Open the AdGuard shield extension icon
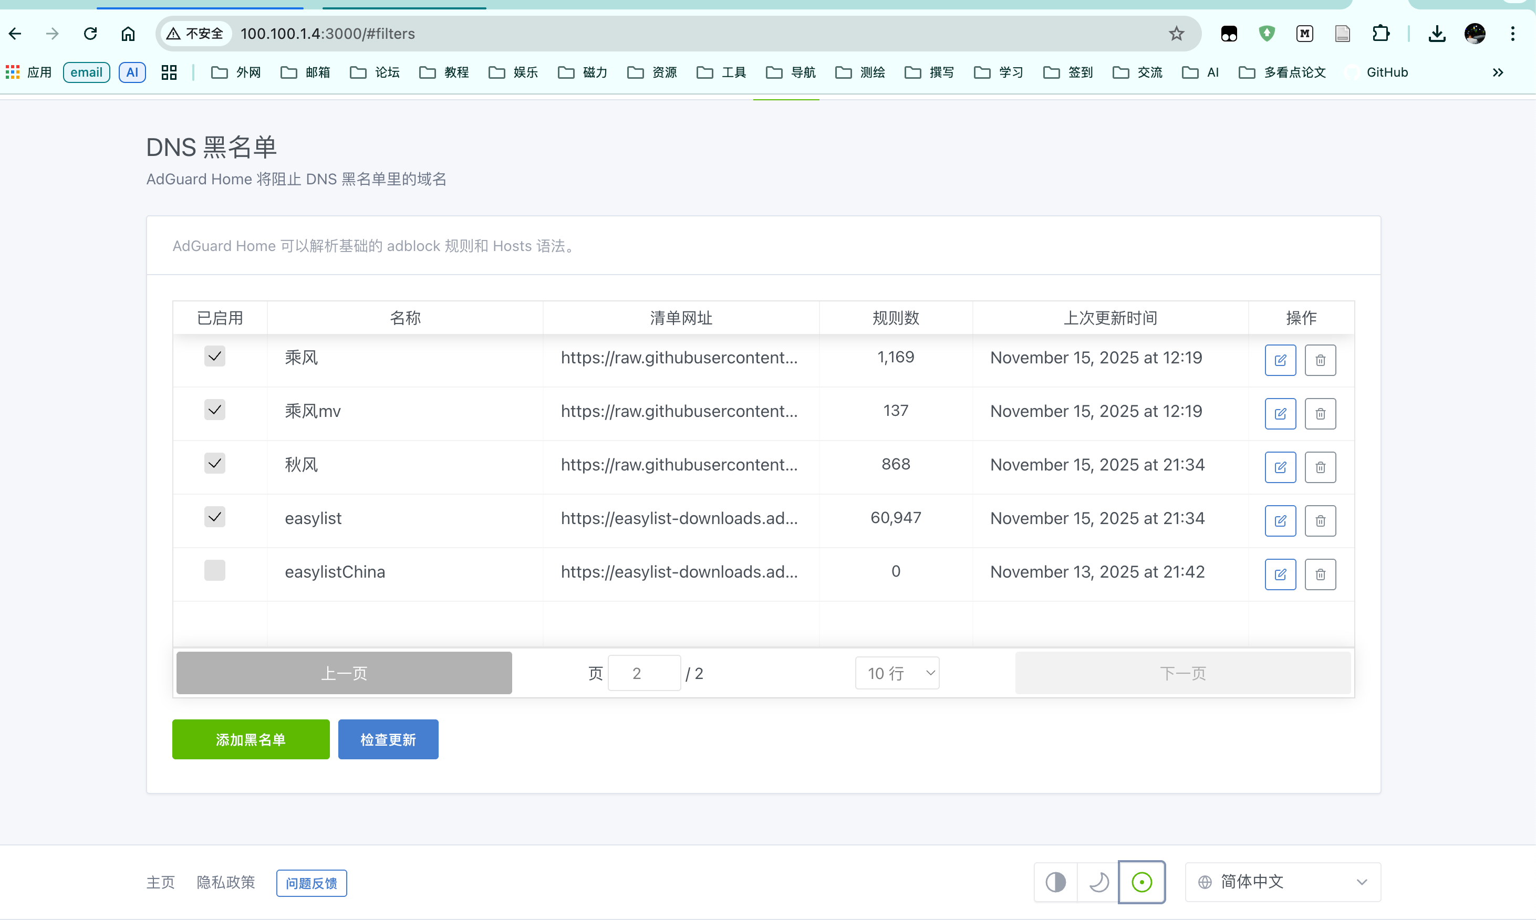This screenshot has height=920, width=1536. pos(1267,34)
